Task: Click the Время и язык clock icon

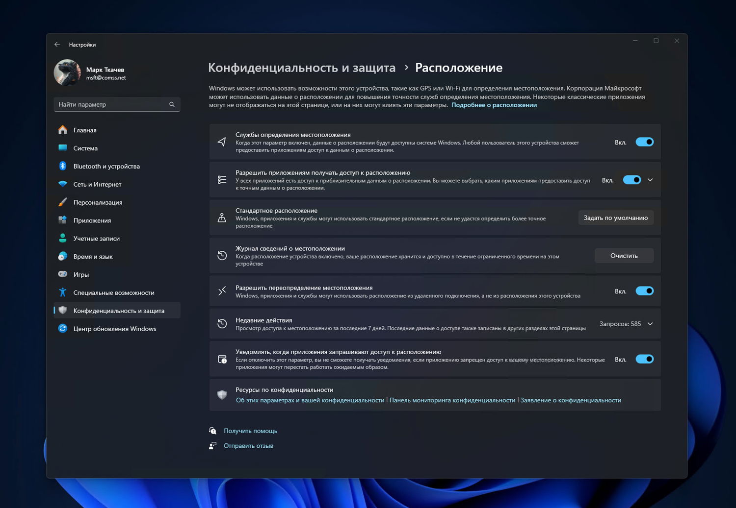Action: (x=62, y=256)
